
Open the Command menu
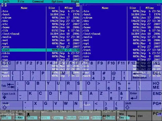pos(38,2)
